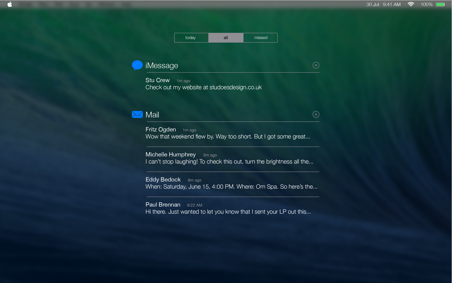This screenshot has width=452, height=283.
Task: Click the 9:22 AM timestamp
Action: [195, 205]
